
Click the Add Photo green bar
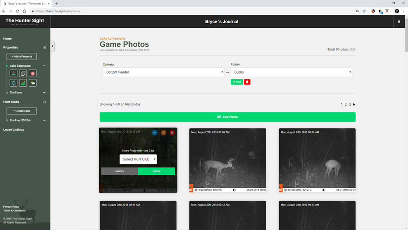tap(228, 117)
